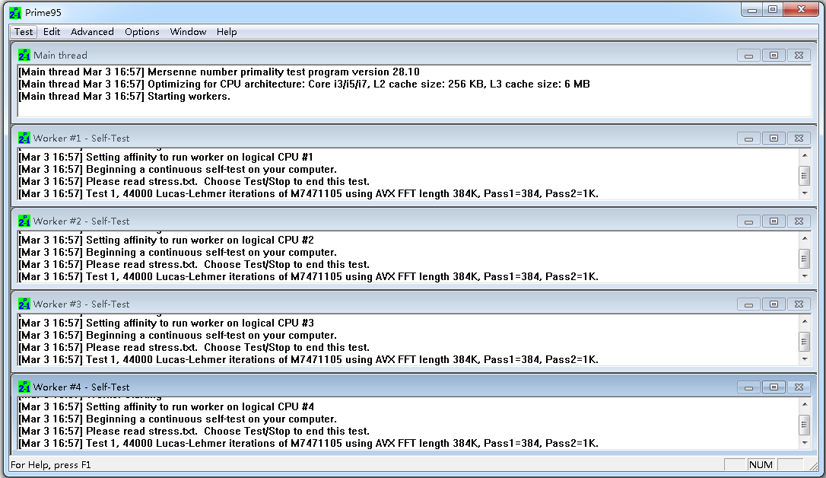Click the Worker #3 window icon
This screenshot has width=826, height=478.
click(24, 304)
